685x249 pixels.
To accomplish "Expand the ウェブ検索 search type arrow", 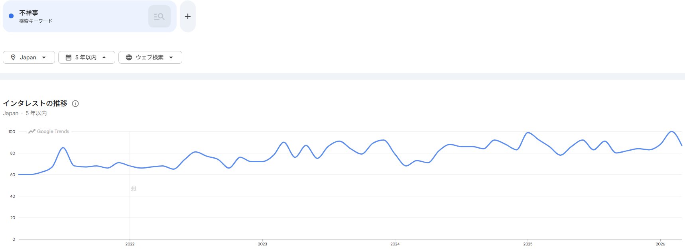I will coord(171,57).
